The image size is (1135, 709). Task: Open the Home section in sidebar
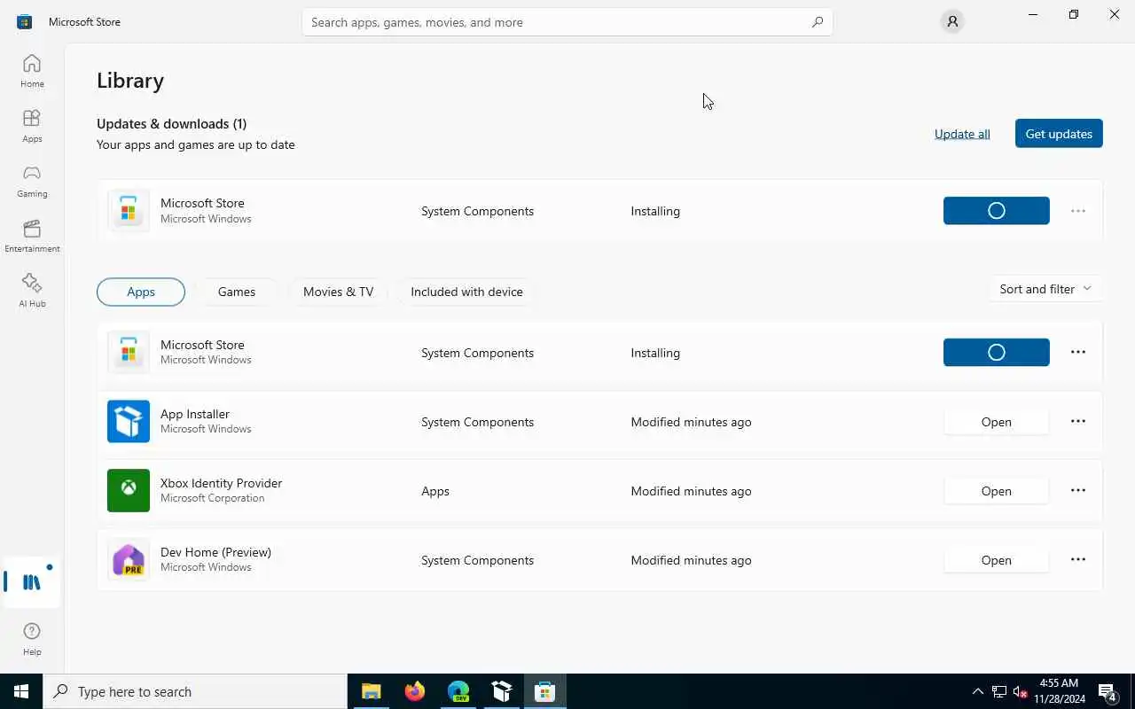pos(32,71)
